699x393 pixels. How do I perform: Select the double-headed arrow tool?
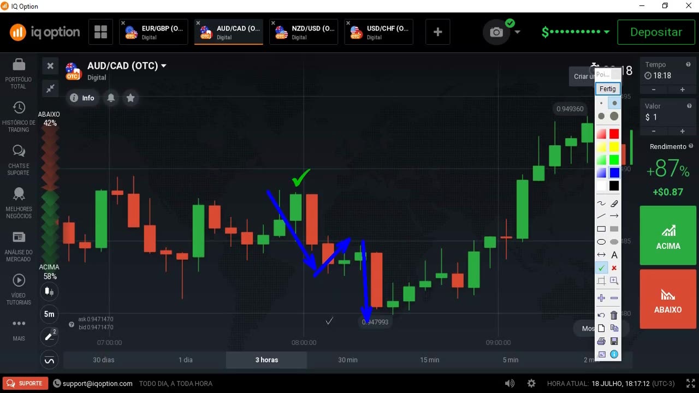coord(601,255)
